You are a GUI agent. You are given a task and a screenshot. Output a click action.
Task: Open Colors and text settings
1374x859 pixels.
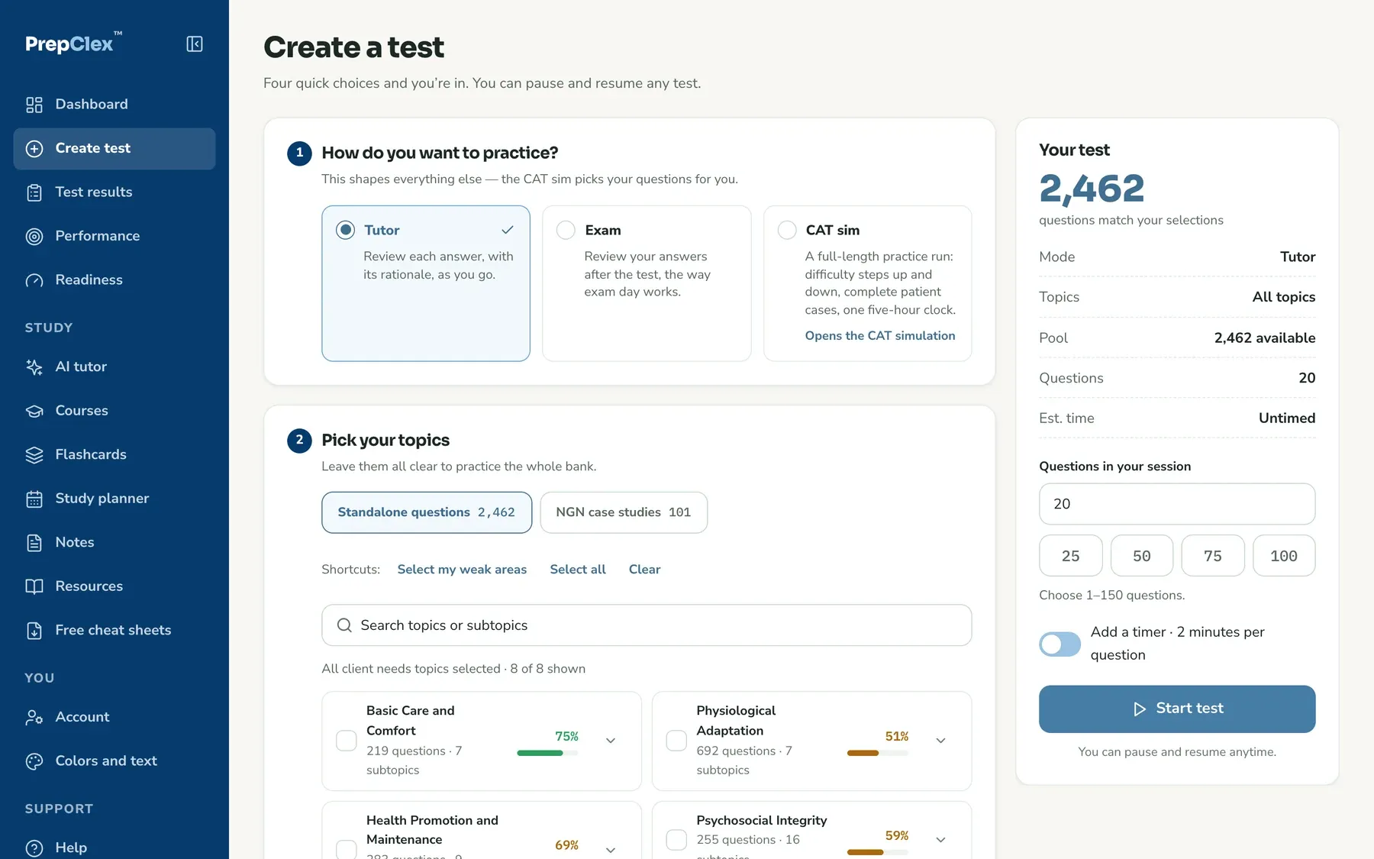pos(114,761)
